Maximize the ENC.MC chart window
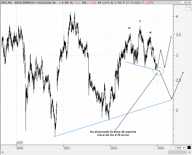Image resolution: width=192 pixels, height=155 pixels. [x=186, y=3]
